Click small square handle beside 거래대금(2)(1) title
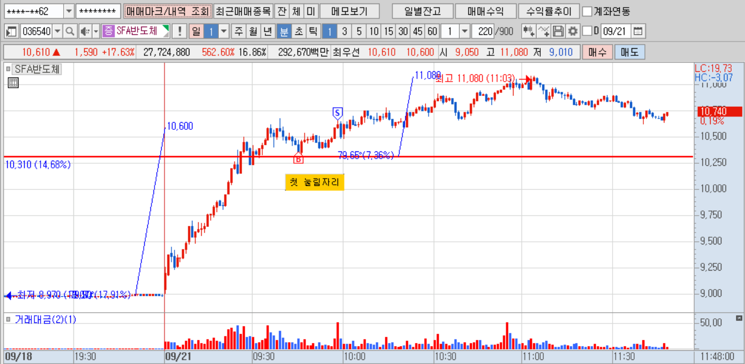Screen dimensions: 745x364 tap(8, 319)
